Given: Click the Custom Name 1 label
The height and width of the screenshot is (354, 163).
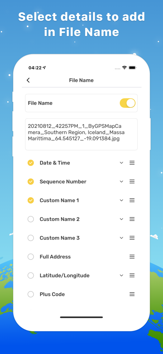Looking at the screenshot, I should (x=59, y=200).
